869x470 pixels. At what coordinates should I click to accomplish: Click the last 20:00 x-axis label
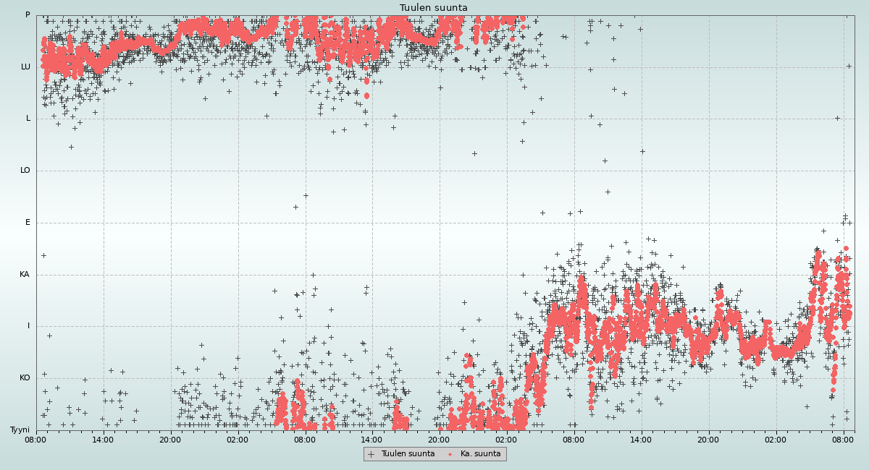[708, 439]
